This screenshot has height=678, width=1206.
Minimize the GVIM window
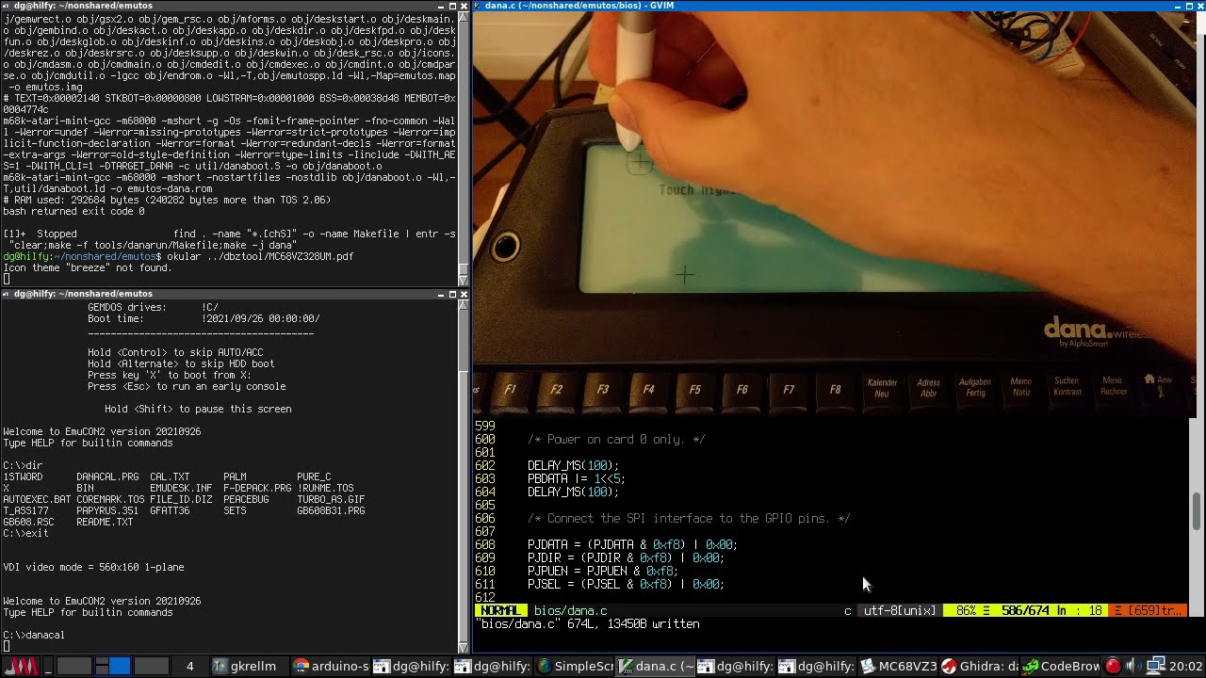tap(1180, 6)
